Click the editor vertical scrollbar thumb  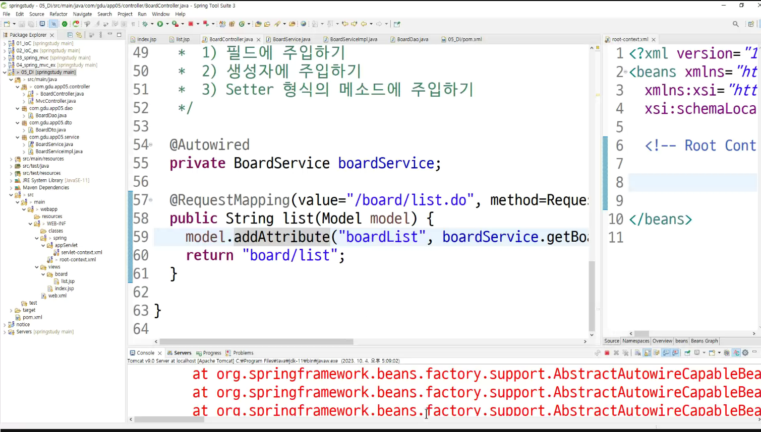click(x=592, y=296)
